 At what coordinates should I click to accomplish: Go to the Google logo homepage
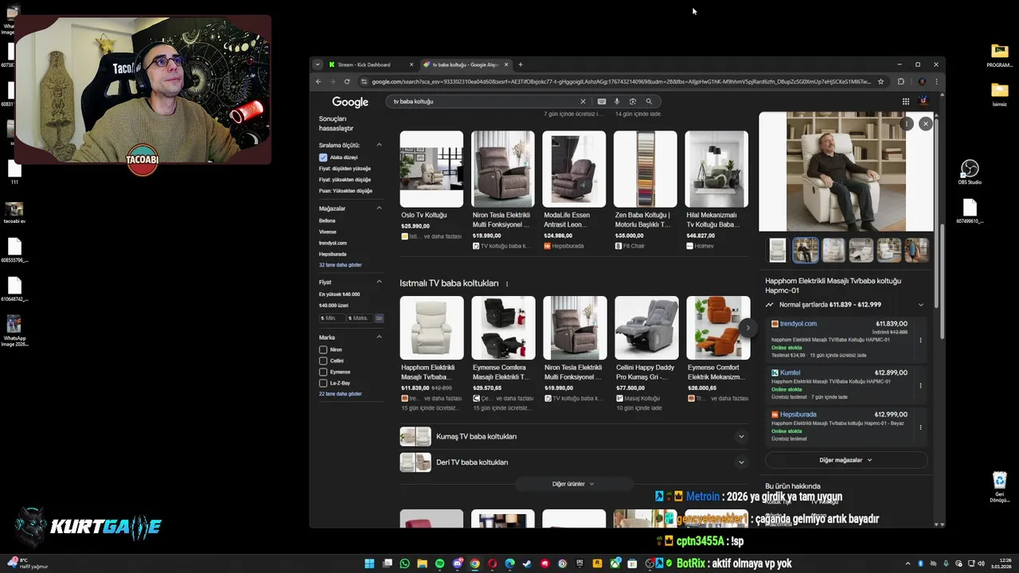point(350,102)
